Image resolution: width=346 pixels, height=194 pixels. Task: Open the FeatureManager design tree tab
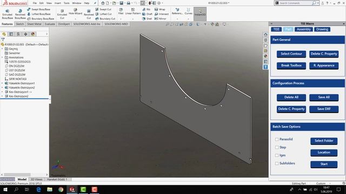[4, 34]
